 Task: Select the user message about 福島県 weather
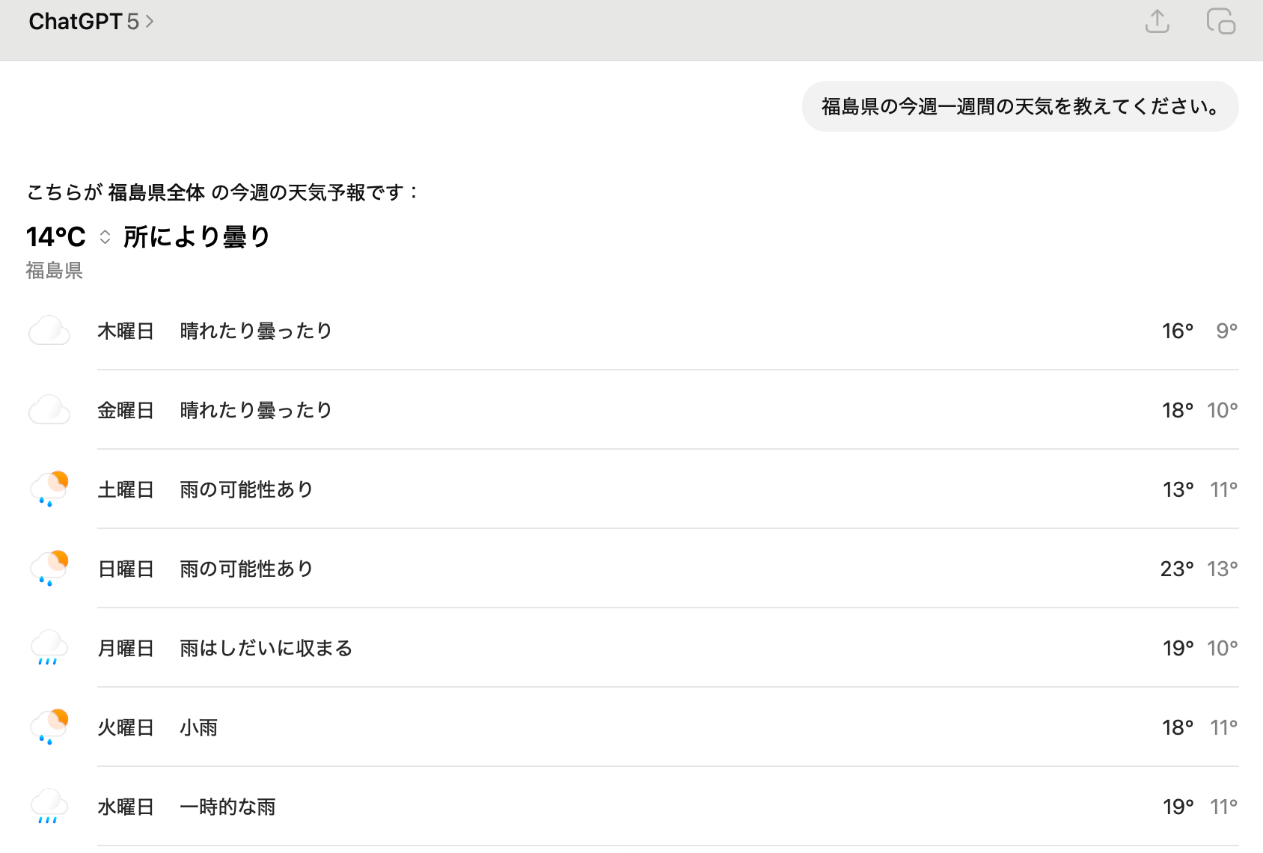(x=1020, y=107)
